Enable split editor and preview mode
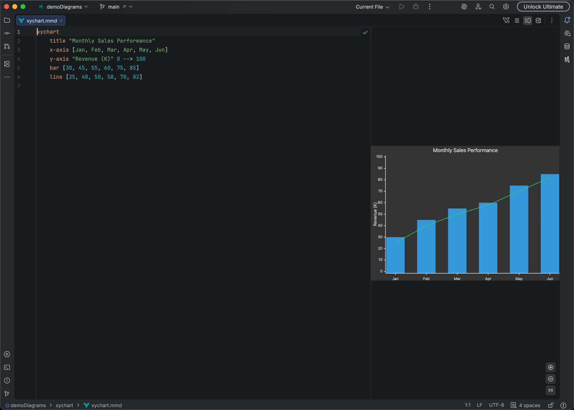The height and width of the screenshot is (410, 574). tap(528, 20)
